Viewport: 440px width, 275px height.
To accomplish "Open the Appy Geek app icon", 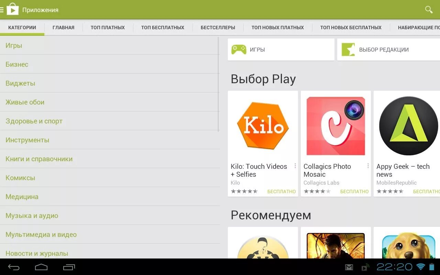I will 409,126.
